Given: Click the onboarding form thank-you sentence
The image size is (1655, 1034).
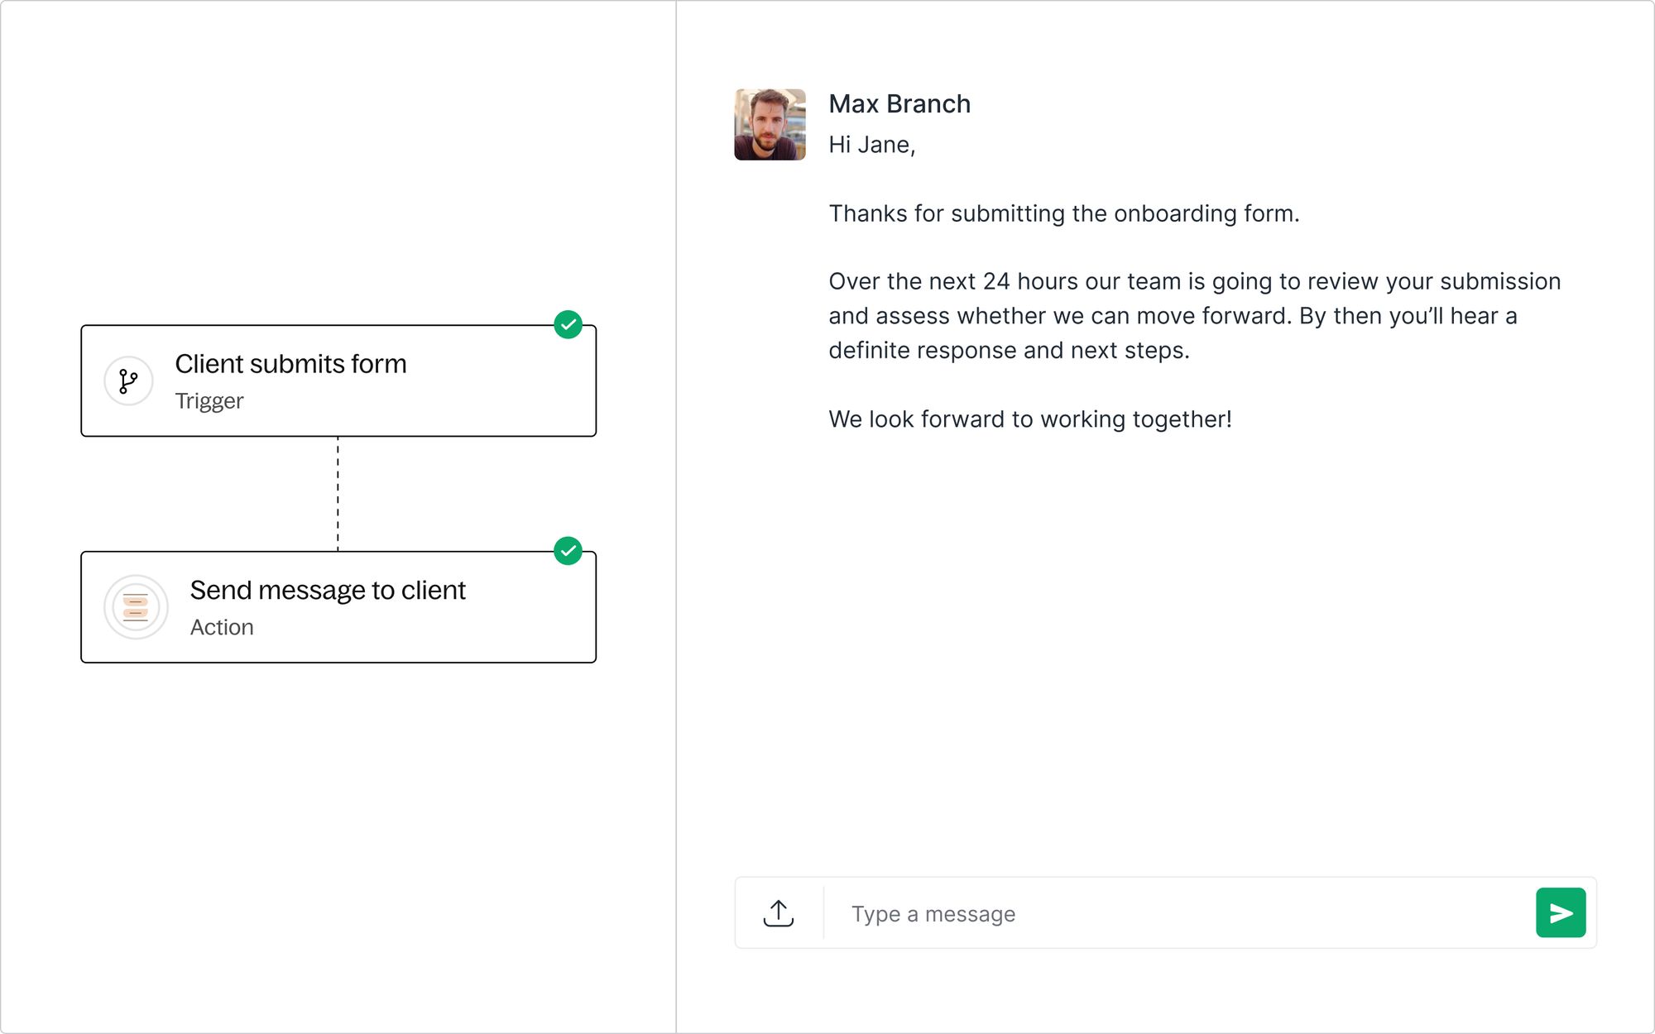Looking at the screenshot, I should click(1063, 213).
